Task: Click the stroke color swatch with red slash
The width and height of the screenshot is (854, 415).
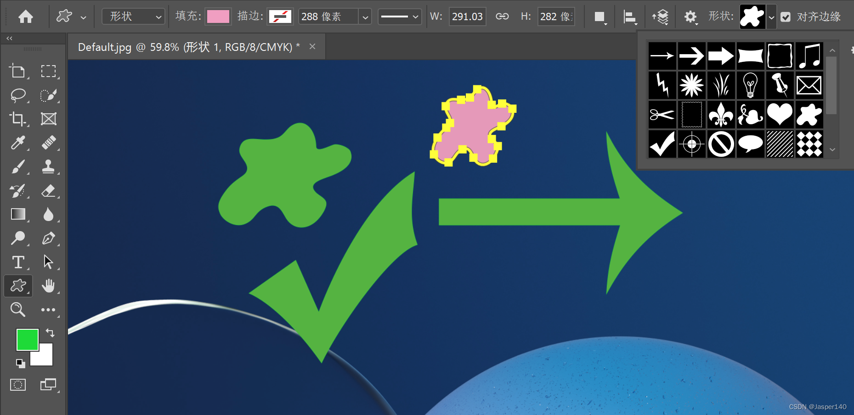Action: tap(280, 17)
